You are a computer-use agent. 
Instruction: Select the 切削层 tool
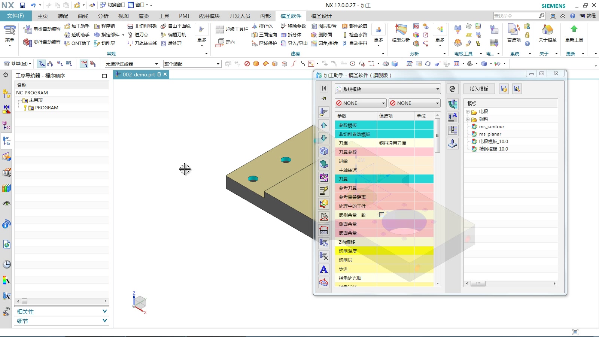click(104, 43)
